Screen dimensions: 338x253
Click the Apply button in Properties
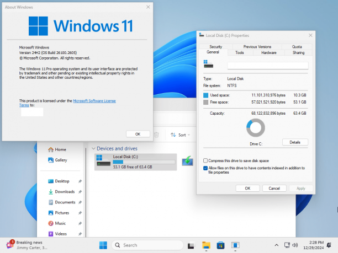pyautogui.click(x=300, y=189)
